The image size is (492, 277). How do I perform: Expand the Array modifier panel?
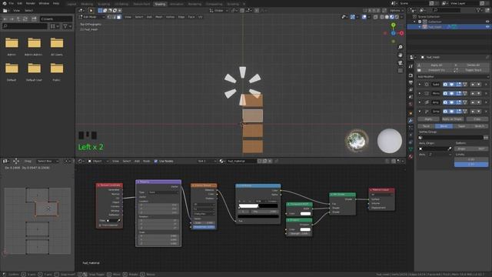(x=420, y=102)
